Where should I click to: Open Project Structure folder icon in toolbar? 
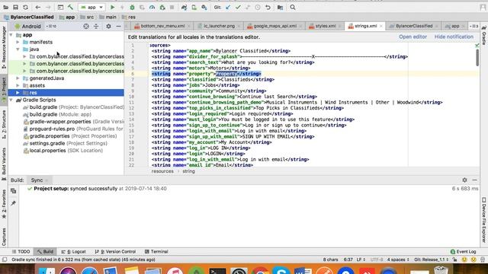pos(280,7)
